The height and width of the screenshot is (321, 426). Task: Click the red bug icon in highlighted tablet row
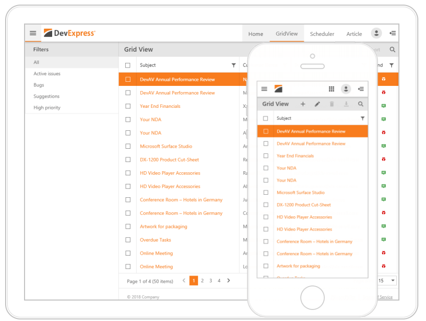click(384, 79)
